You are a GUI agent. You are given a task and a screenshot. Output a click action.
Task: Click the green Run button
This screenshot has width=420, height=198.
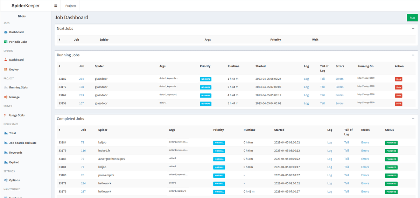click(x=412, y=17)
